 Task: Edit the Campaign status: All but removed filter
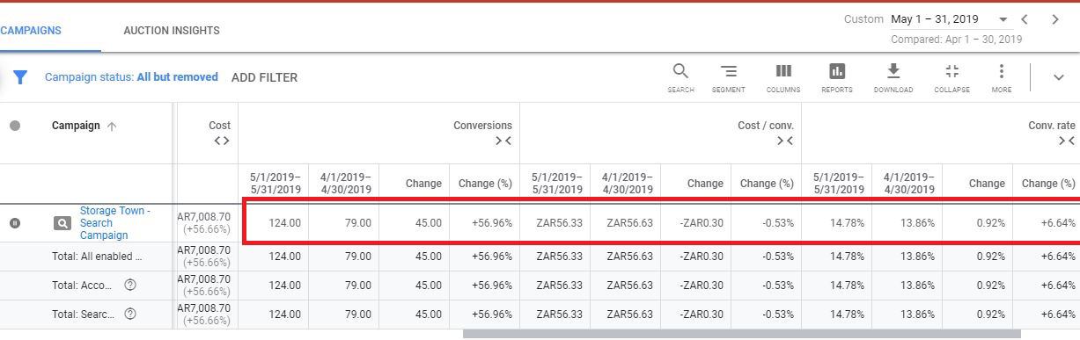[131, 77]
